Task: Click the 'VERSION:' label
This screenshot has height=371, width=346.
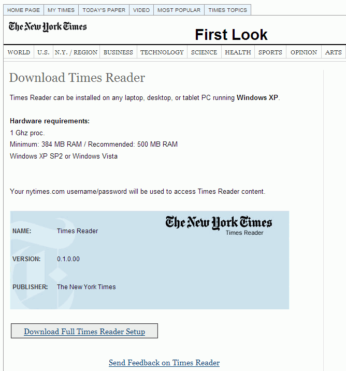Action: 26,259
